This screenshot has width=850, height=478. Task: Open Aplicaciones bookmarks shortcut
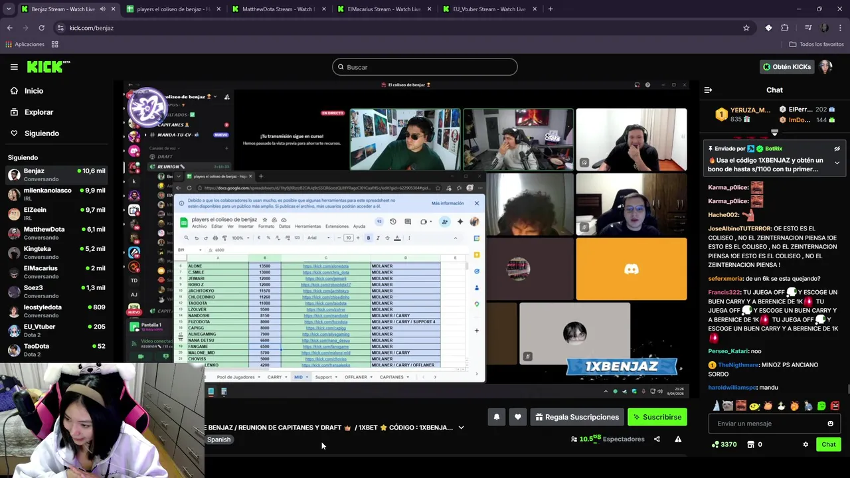click(25, 44)
